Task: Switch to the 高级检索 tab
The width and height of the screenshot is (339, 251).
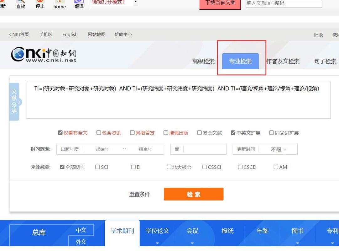Action: 203,61
